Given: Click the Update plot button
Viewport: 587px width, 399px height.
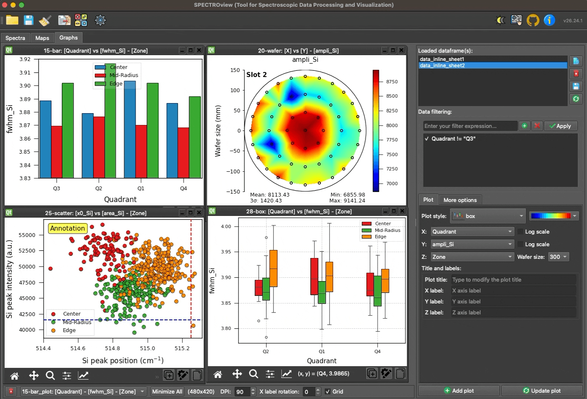Looking at the screenshot, I should pos(542,391).
